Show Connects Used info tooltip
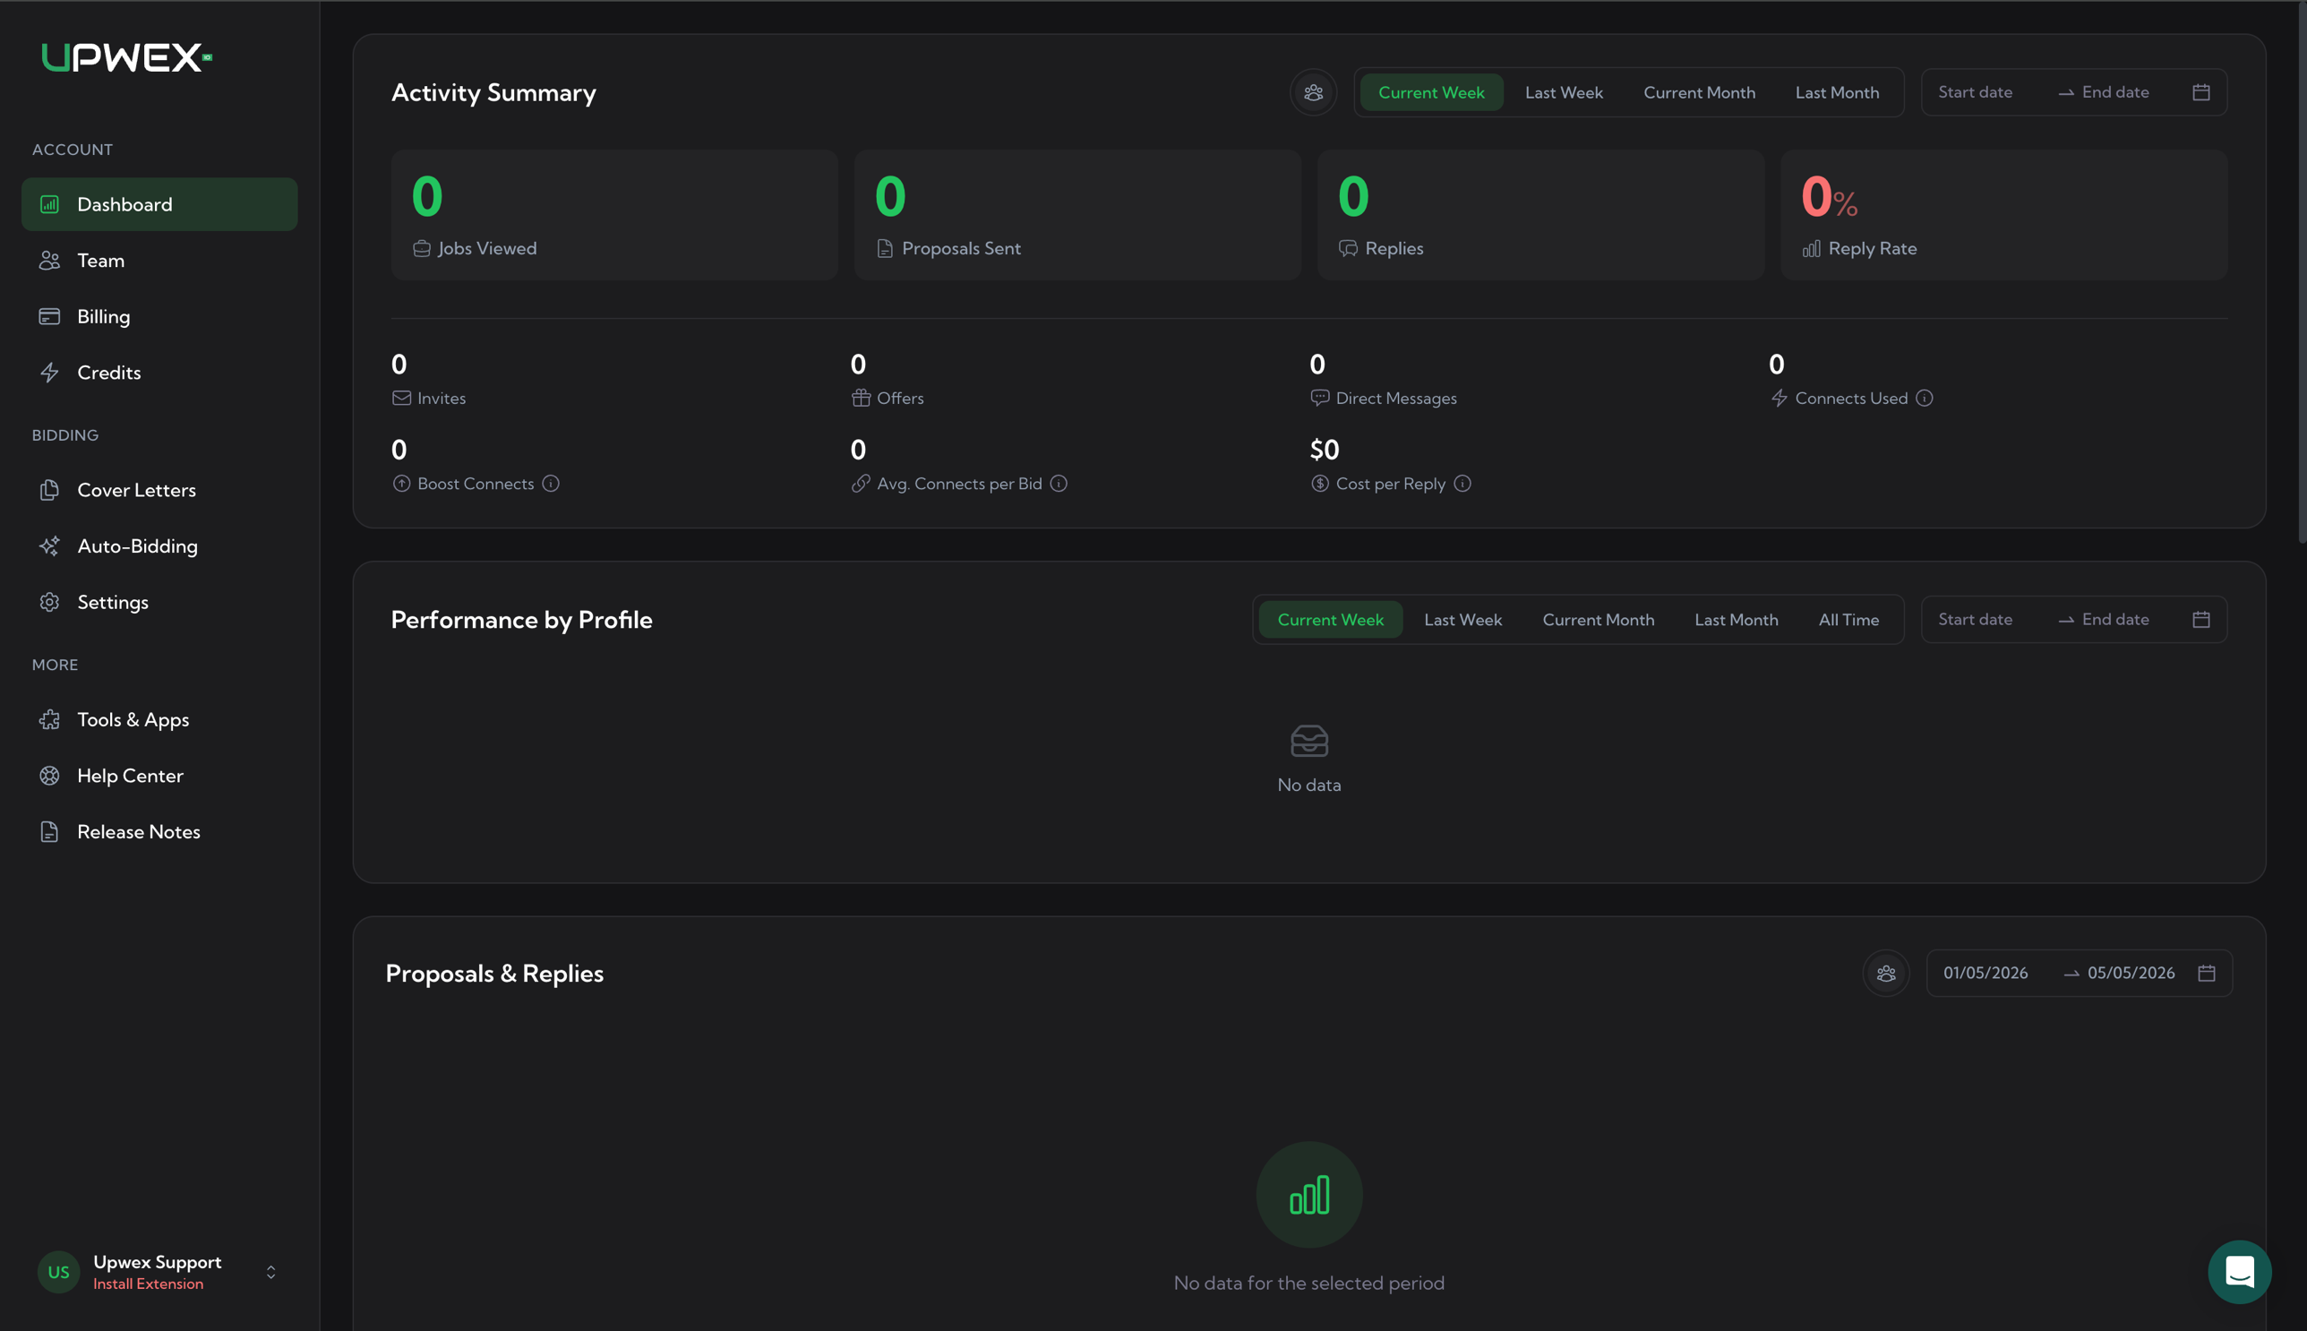 pyautogui.click(x=1924, y=398)
